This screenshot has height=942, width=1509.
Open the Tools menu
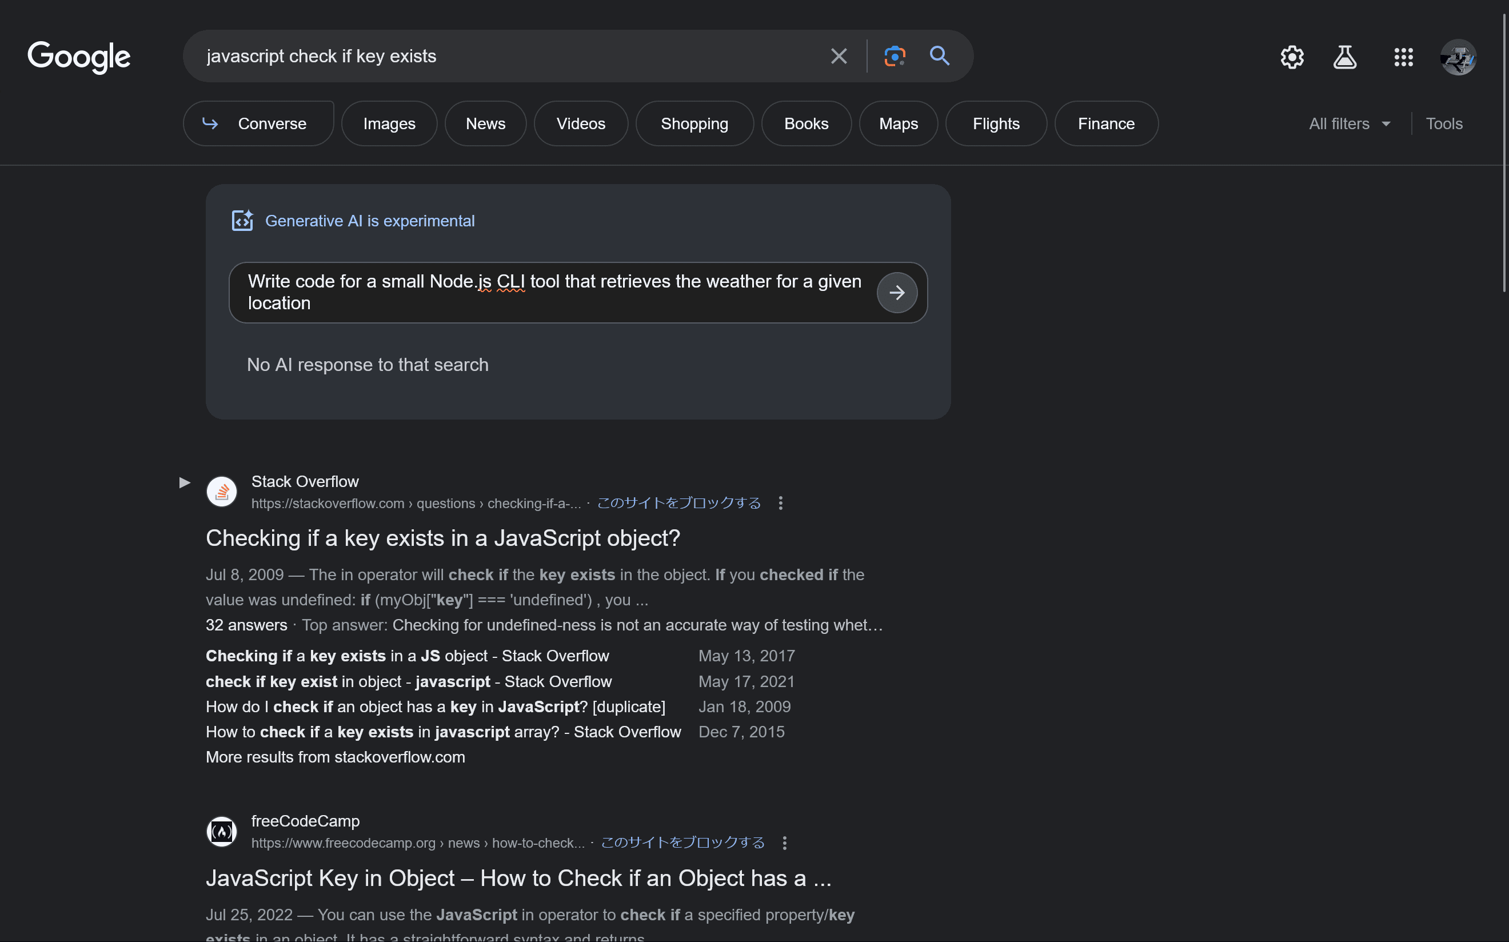[x=1444, y=124]
